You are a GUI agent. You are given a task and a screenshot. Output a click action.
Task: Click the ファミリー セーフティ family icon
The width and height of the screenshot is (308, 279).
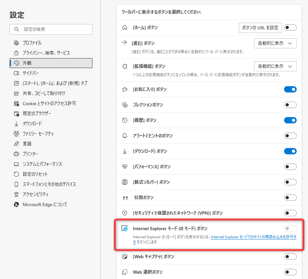[x=16, y=134]
